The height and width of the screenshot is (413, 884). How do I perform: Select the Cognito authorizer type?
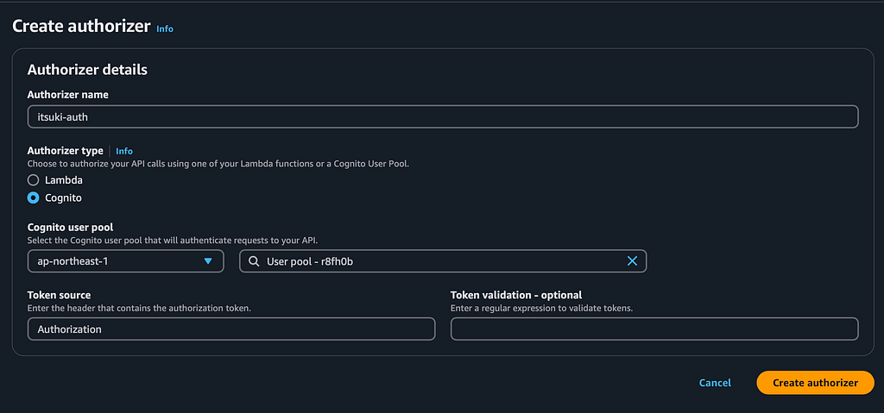[34, 197]
